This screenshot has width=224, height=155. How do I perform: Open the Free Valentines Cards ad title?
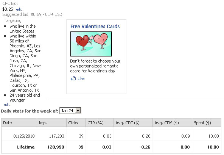coord(95,26)
